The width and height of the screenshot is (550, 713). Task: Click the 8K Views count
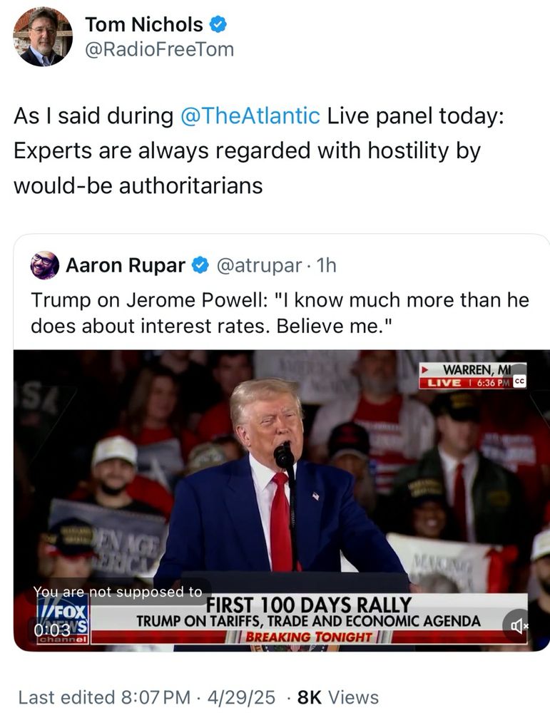(337, 697)
